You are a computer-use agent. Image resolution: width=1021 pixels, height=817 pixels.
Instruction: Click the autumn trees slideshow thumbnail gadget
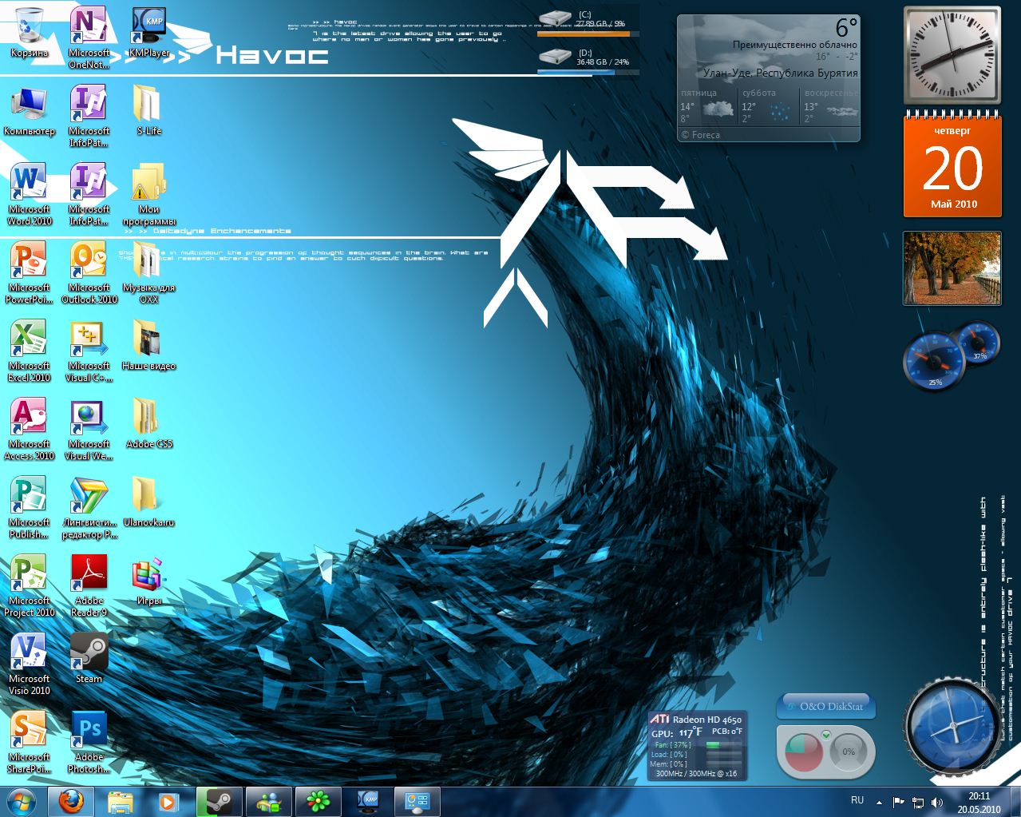[x=952, y=268]
